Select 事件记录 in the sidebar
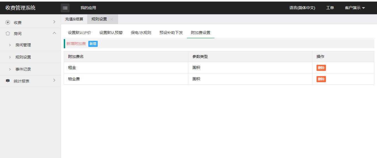Viewport: 377px width, 158px height. point(23,69)
